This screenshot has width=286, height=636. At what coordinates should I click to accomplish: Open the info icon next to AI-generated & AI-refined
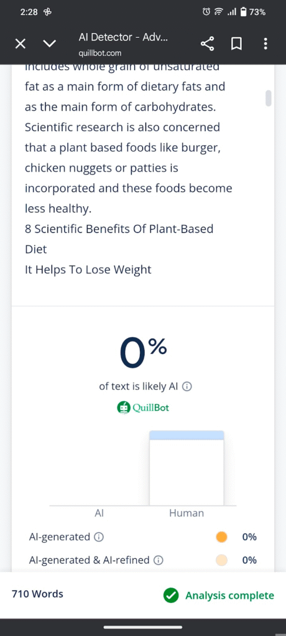click(159, 561)
